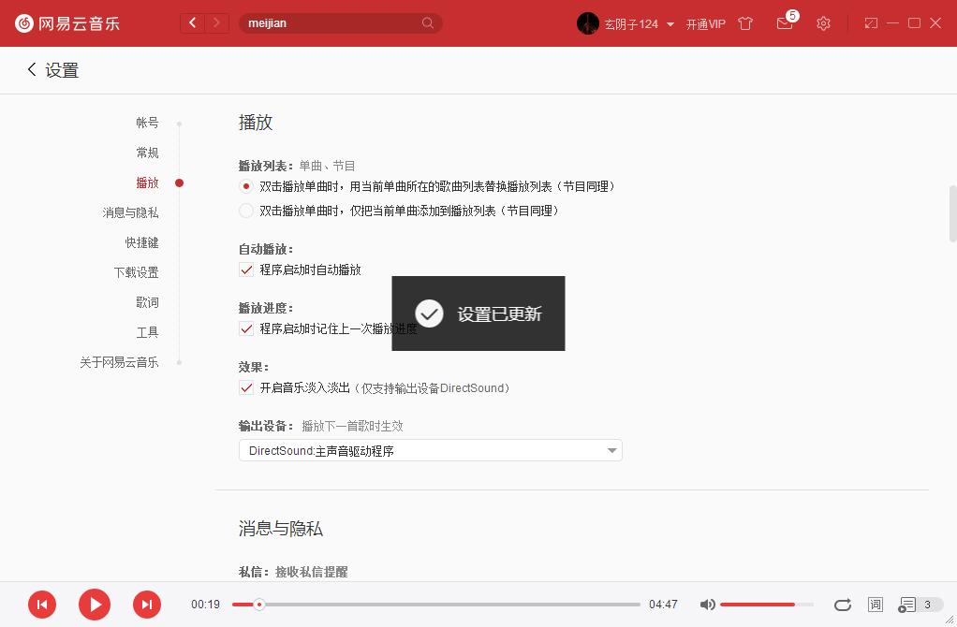This screenshot has width=957, height=627.
Task: Click the gift box icon near the avatar
Action: (745, 23)
